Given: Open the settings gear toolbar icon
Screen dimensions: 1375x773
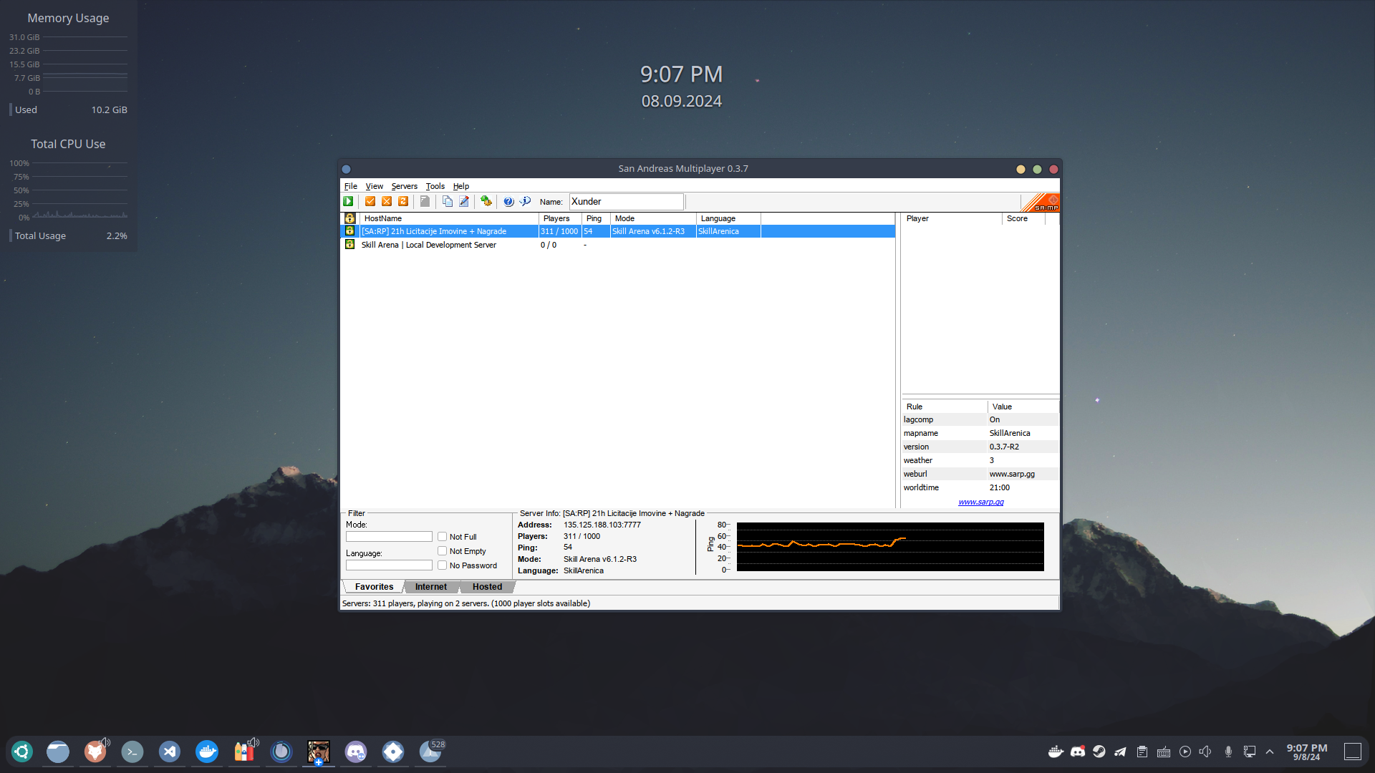Looking at the screenshot, I should [486, 202].
